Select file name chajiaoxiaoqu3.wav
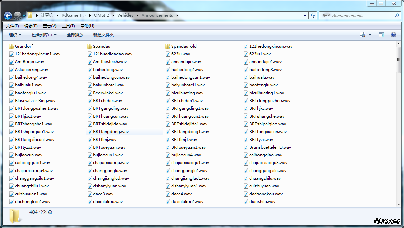The width and height of the screenshot is (404, 228). pos(268,163)
